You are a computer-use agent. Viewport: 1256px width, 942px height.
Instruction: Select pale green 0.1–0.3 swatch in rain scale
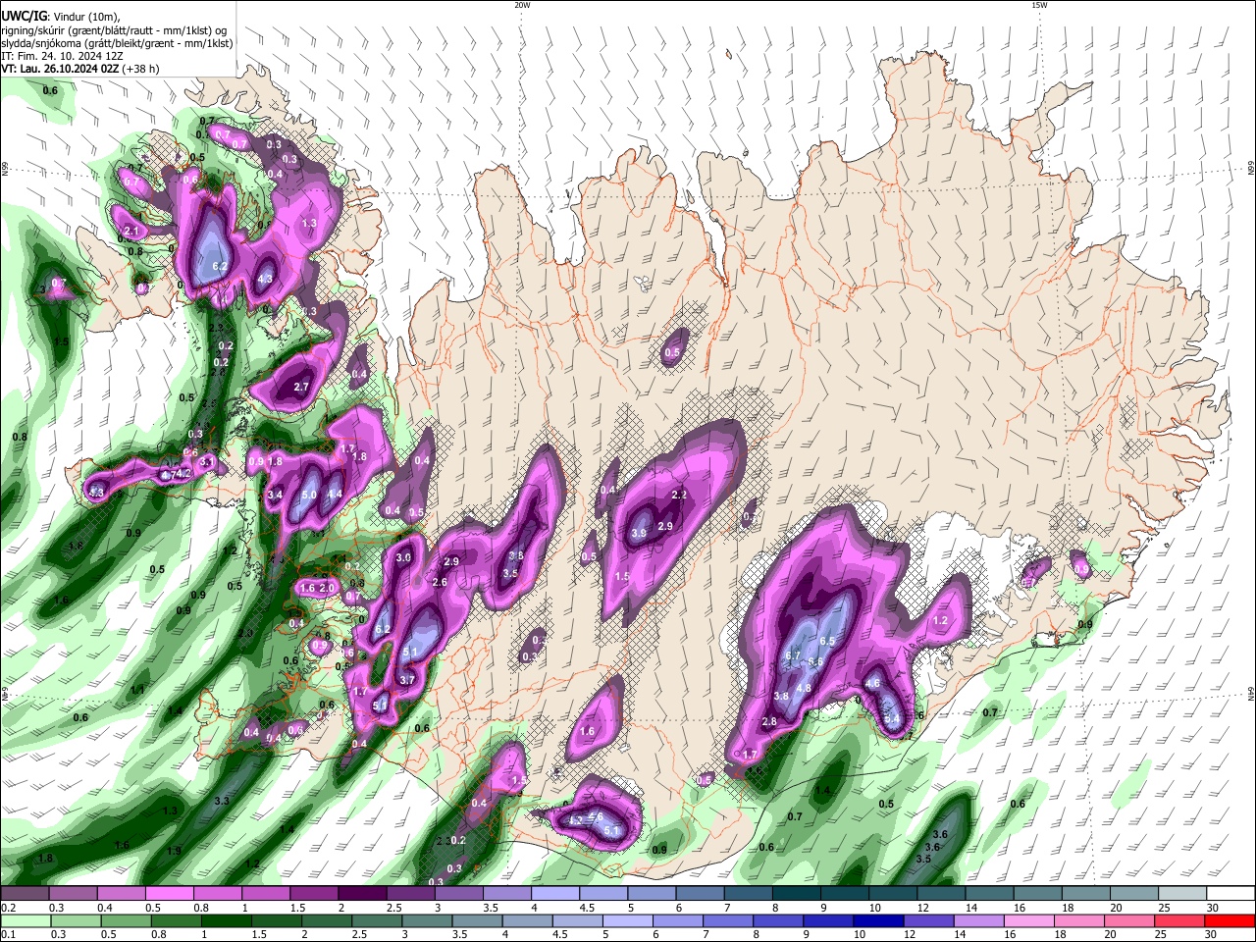click(x=25, y=920)
